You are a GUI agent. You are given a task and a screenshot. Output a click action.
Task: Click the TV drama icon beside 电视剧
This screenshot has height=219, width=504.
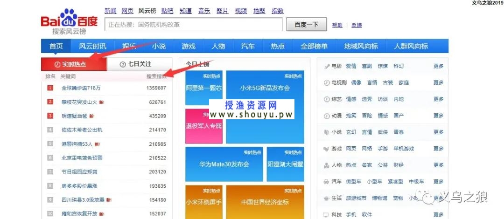(x=327, y=82)
